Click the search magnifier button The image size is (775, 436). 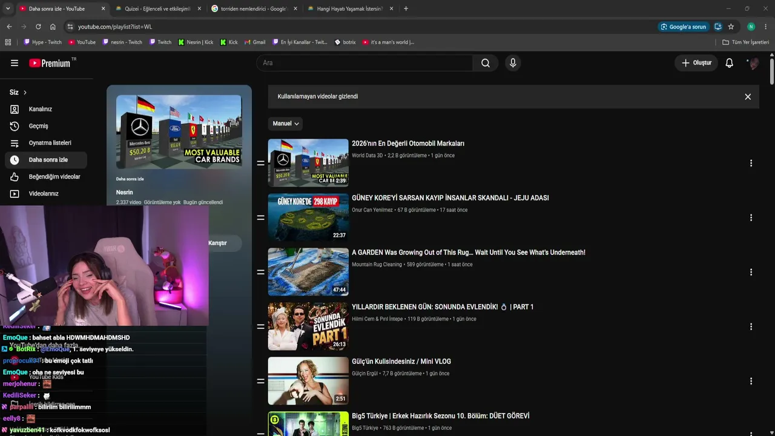coord(486,63)
